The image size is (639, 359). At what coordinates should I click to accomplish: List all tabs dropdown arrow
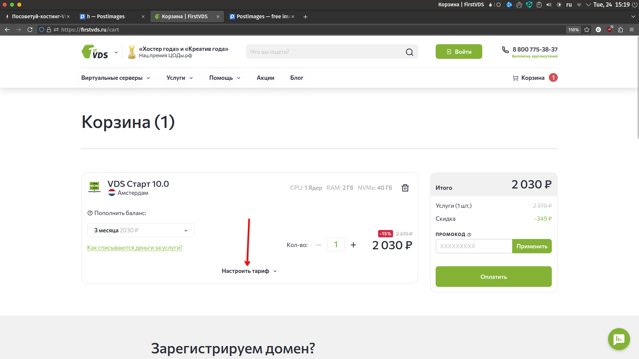633,17
